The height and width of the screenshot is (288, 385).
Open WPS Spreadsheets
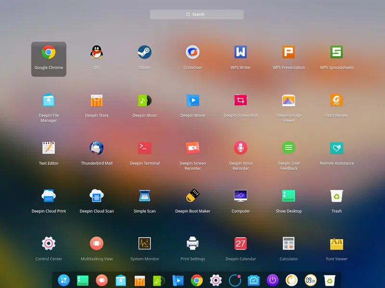tap(336, 52)
